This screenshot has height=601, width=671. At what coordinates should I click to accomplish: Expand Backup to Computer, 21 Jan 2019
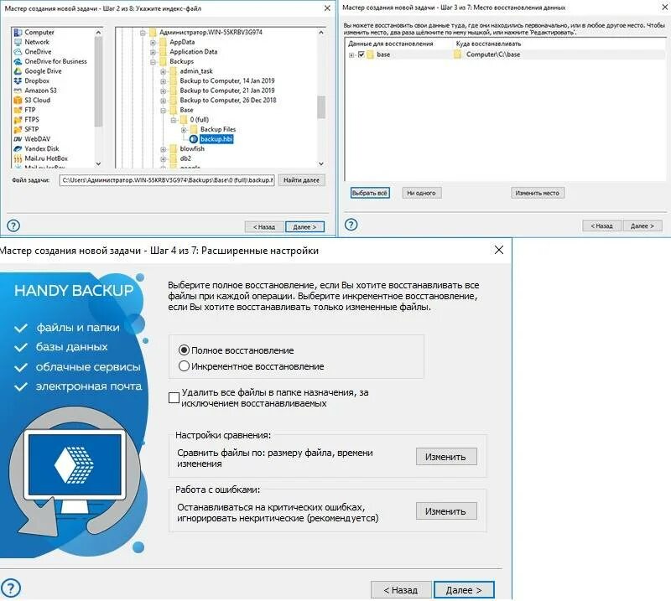point(163,91)
